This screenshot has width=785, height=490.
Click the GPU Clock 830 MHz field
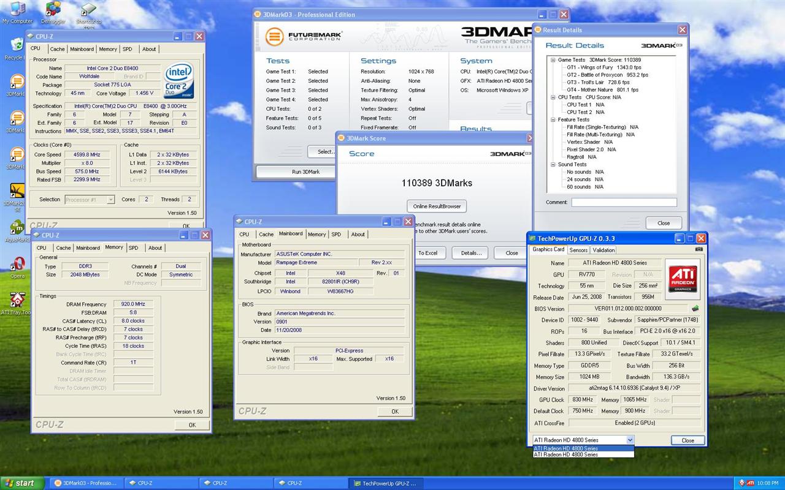tap(583, 399)
